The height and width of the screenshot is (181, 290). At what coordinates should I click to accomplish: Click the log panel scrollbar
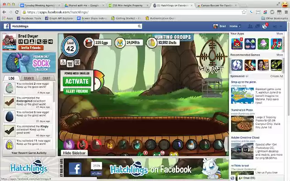(54, 92)
